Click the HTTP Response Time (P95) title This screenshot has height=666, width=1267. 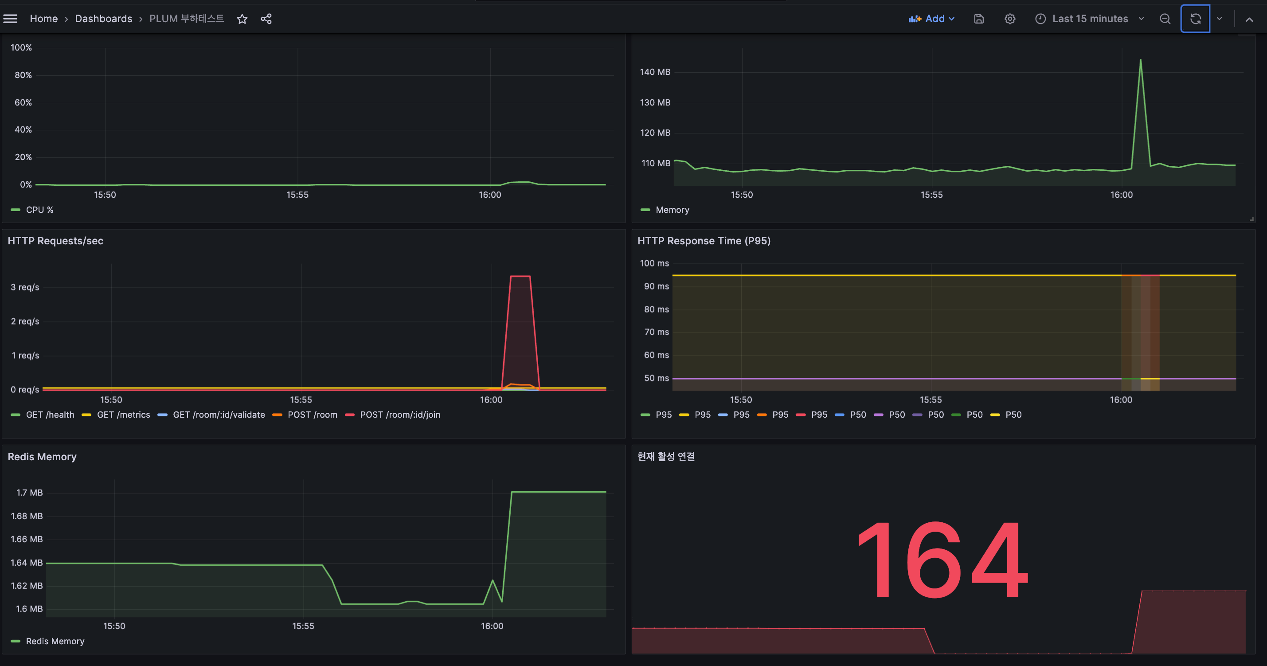704,240
